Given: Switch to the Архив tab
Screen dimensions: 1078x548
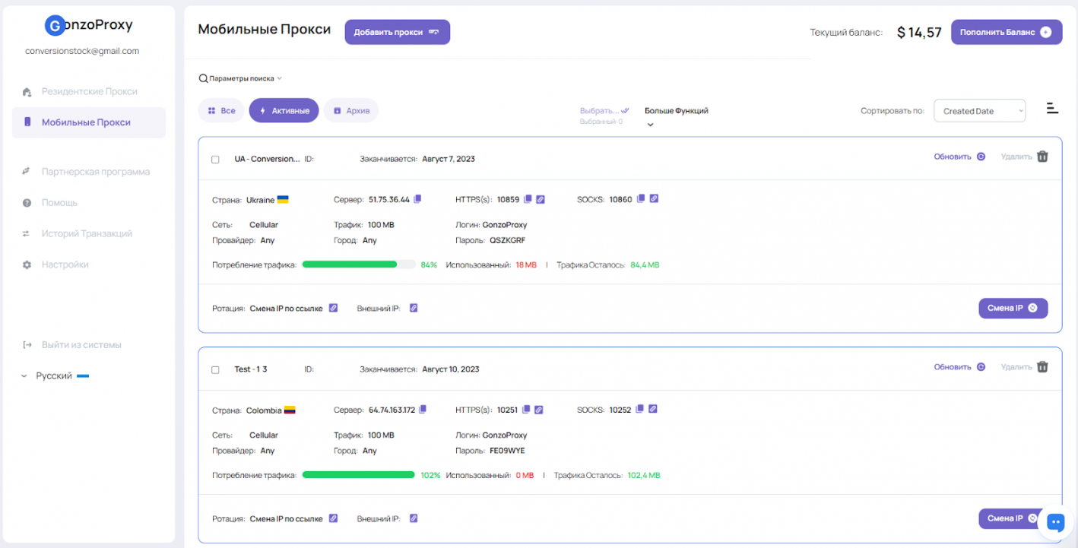Looking at the screenshot, I should [351, 110].
